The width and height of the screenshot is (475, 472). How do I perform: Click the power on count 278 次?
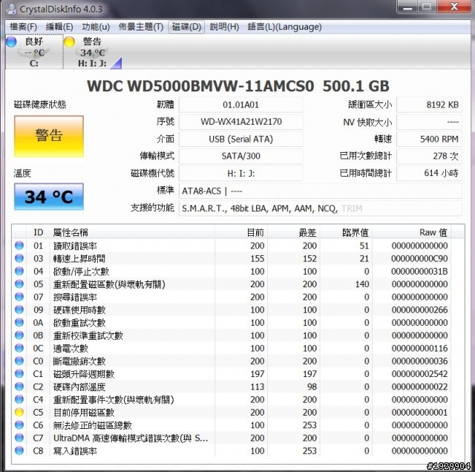[429, 156]
